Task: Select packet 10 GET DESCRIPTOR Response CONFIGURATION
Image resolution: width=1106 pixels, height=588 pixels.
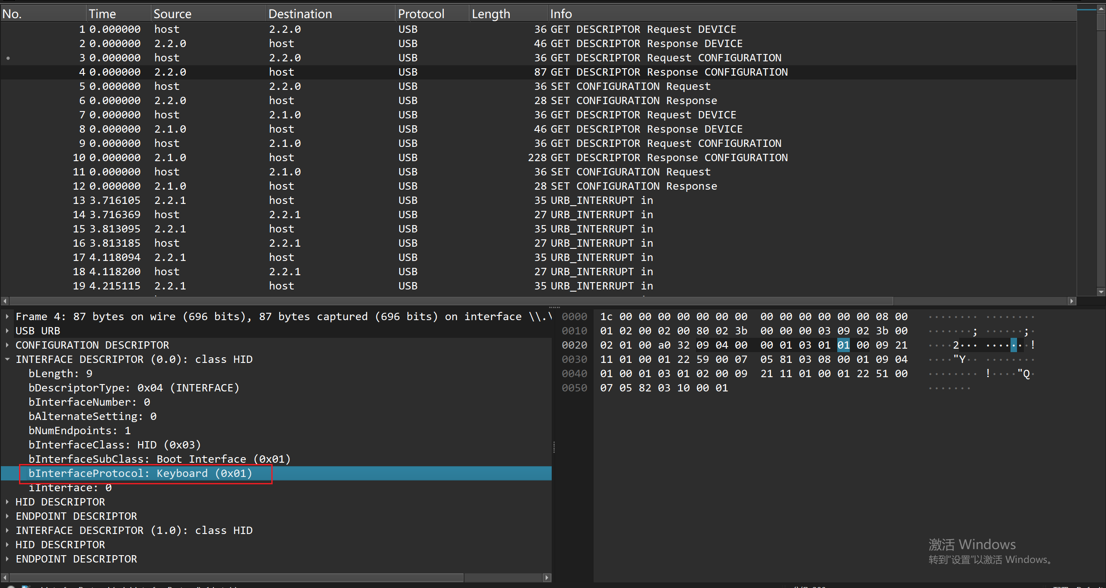Action: point(432,158)
